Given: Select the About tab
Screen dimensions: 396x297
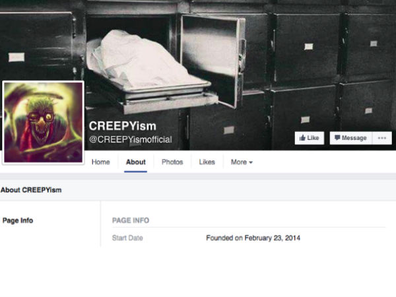Looking at the screenshot, I should (135, 162).
